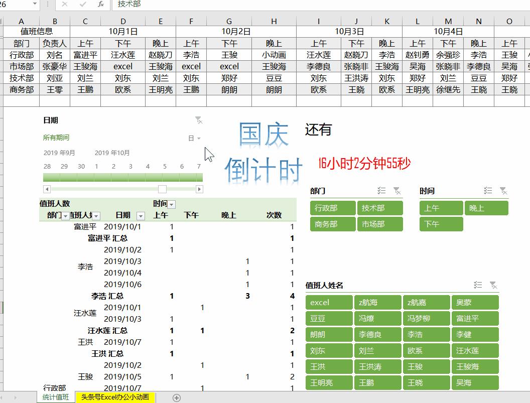
Task: Select 豆豆 in the 值班人姓名 slicer
Action: 329,318
